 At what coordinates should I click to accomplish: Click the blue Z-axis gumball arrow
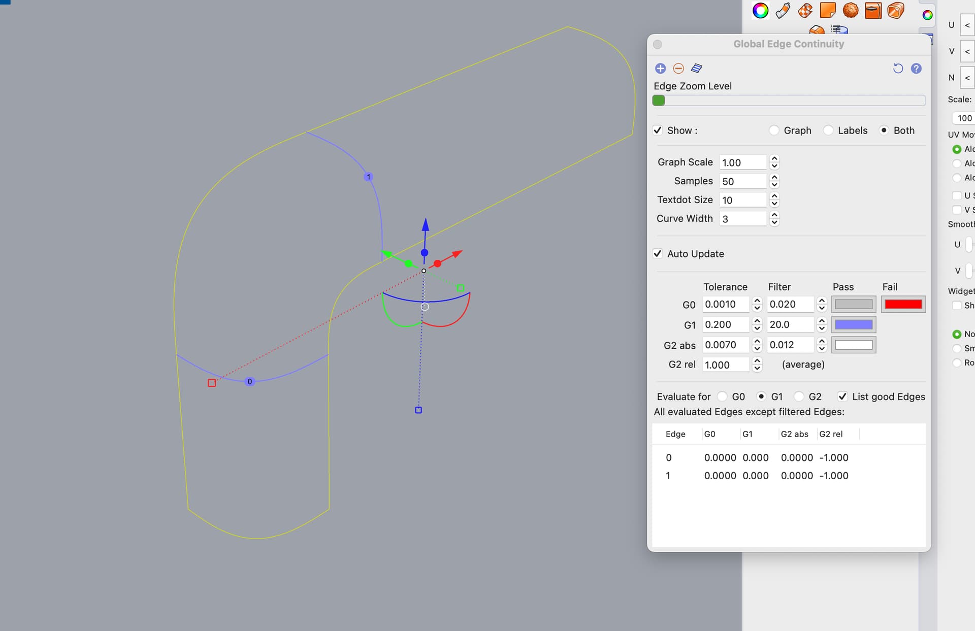426,226
